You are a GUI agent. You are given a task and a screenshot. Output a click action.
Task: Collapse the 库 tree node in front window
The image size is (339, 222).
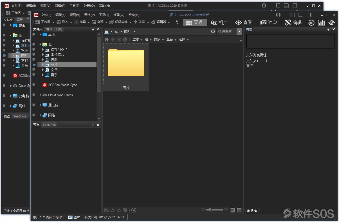point(40,45)
